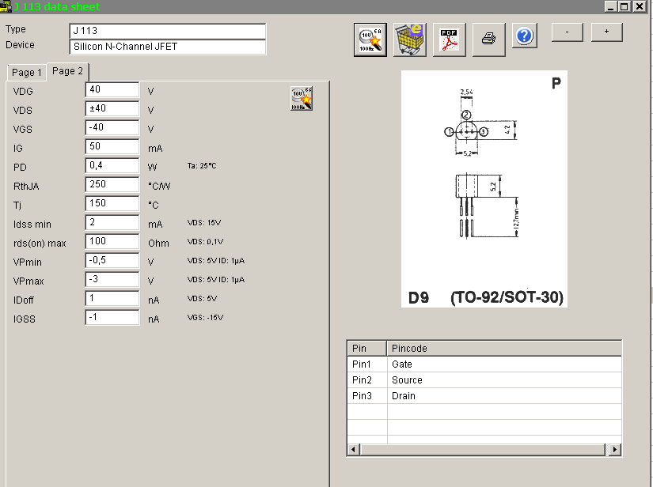Click the VDS value field ±40

coord(112,108)
